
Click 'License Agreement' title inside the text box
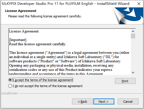[24, 31]
